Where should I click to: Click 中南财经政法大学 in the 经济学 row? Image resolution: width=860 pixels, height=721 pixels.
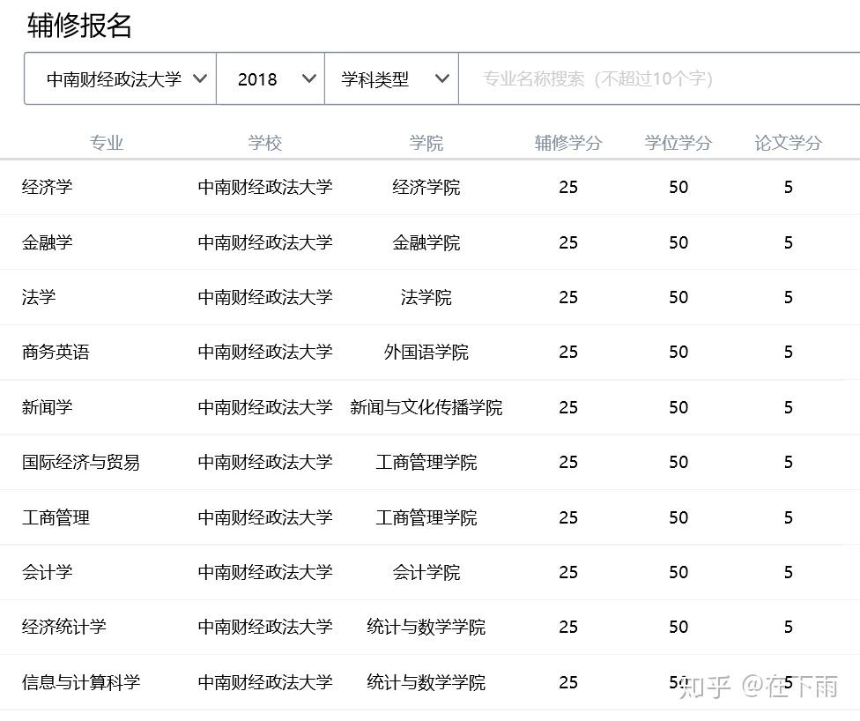pyautogui.click(x=265, y=187)
